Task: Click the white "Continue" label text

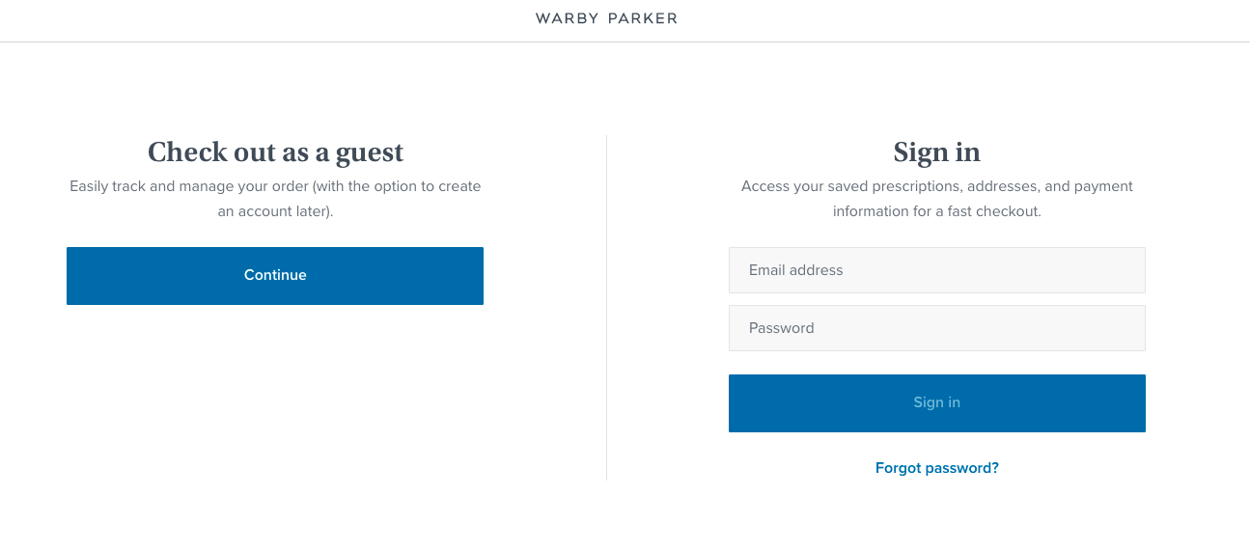Action: [275, 275]
